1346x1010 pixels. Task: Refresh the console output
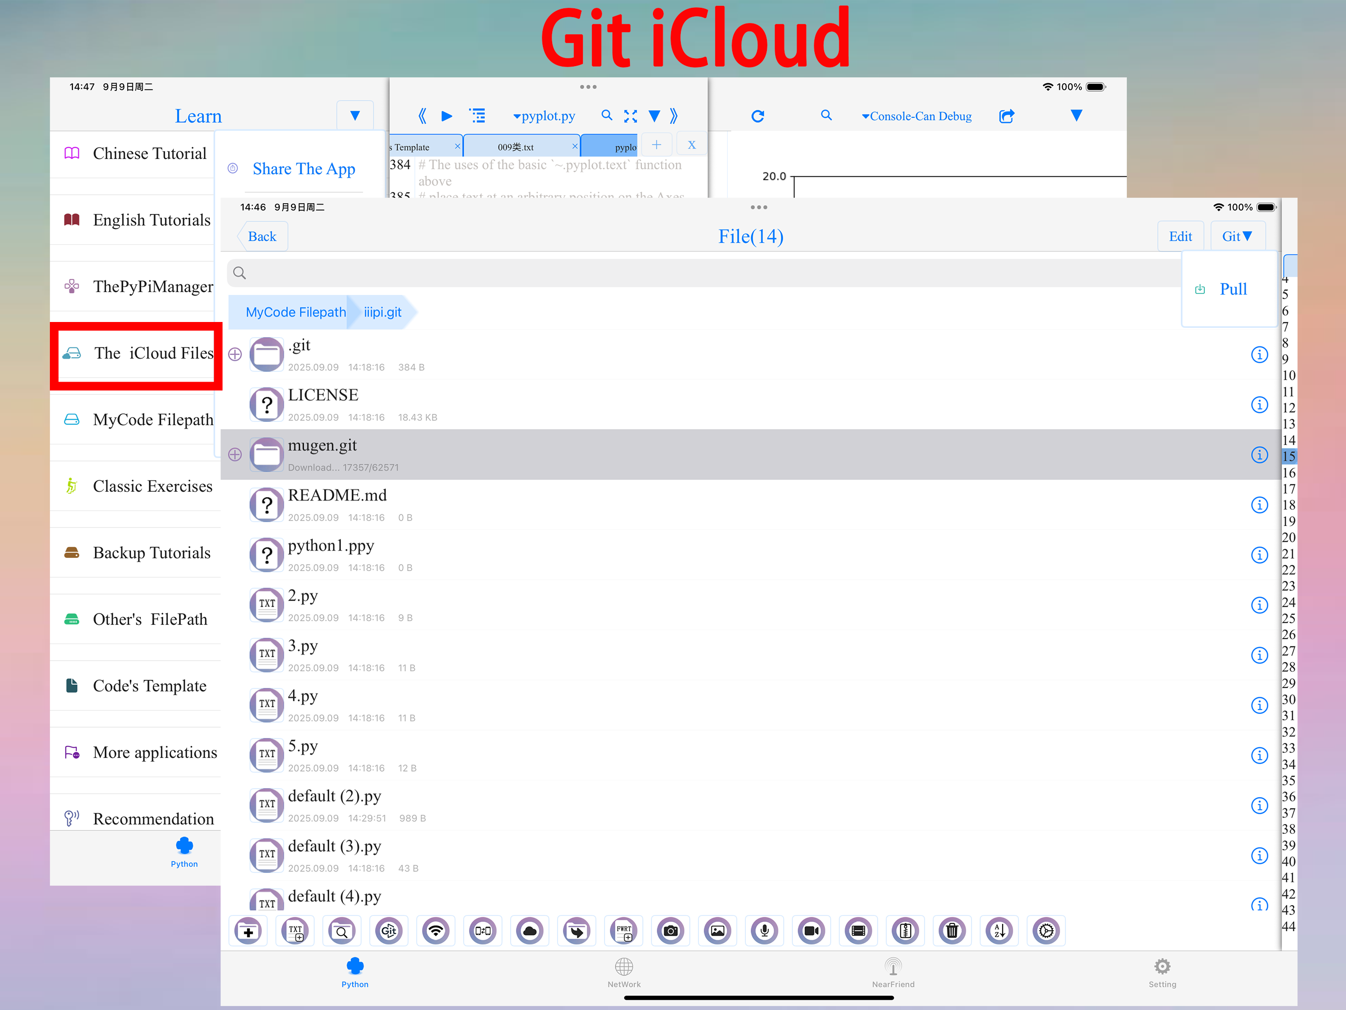pos(758,115)
